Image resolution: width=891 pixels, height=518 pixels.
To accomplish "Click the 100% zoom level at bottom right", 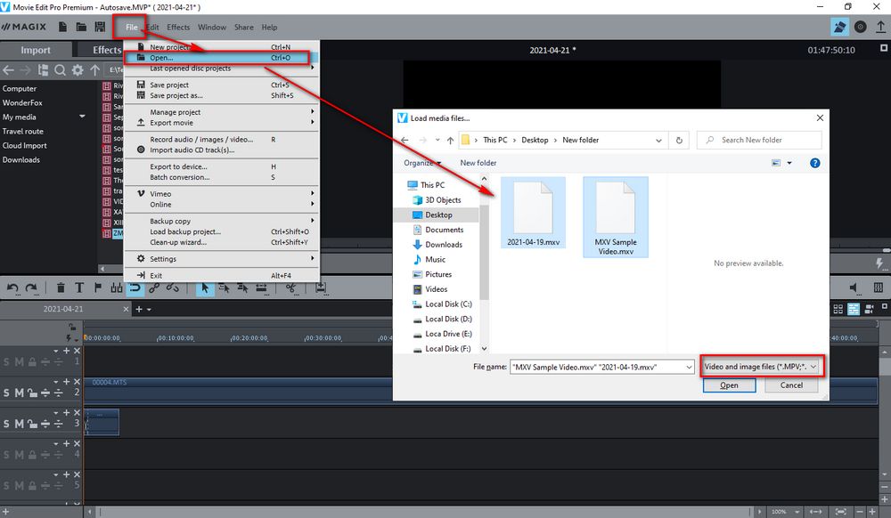I will [779, 512].
